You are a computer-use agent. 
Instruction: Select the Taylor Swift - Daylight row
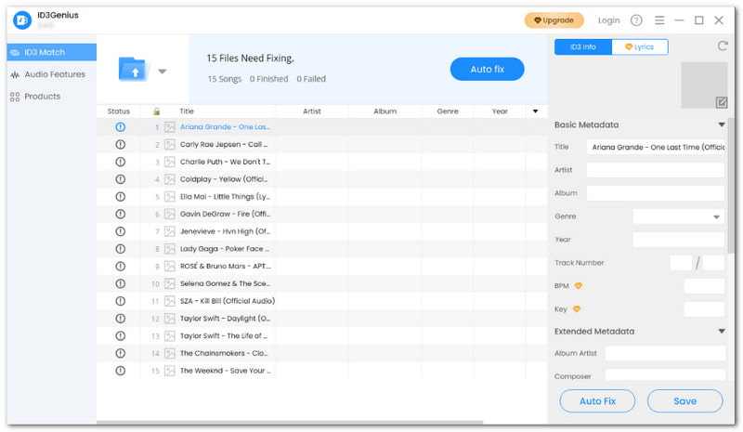tap(321, 319)
